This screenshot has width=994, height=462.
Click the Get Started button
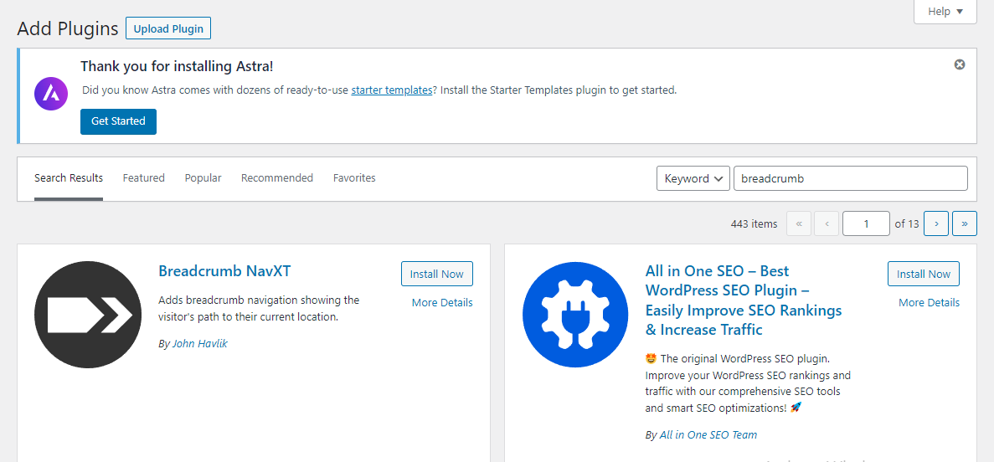click(x=119, y=121)
